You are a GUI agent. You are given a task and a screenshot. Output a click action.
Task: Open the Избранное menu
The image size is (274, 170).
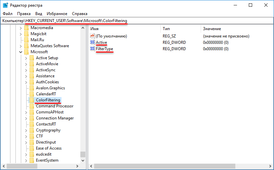(57, 14)
